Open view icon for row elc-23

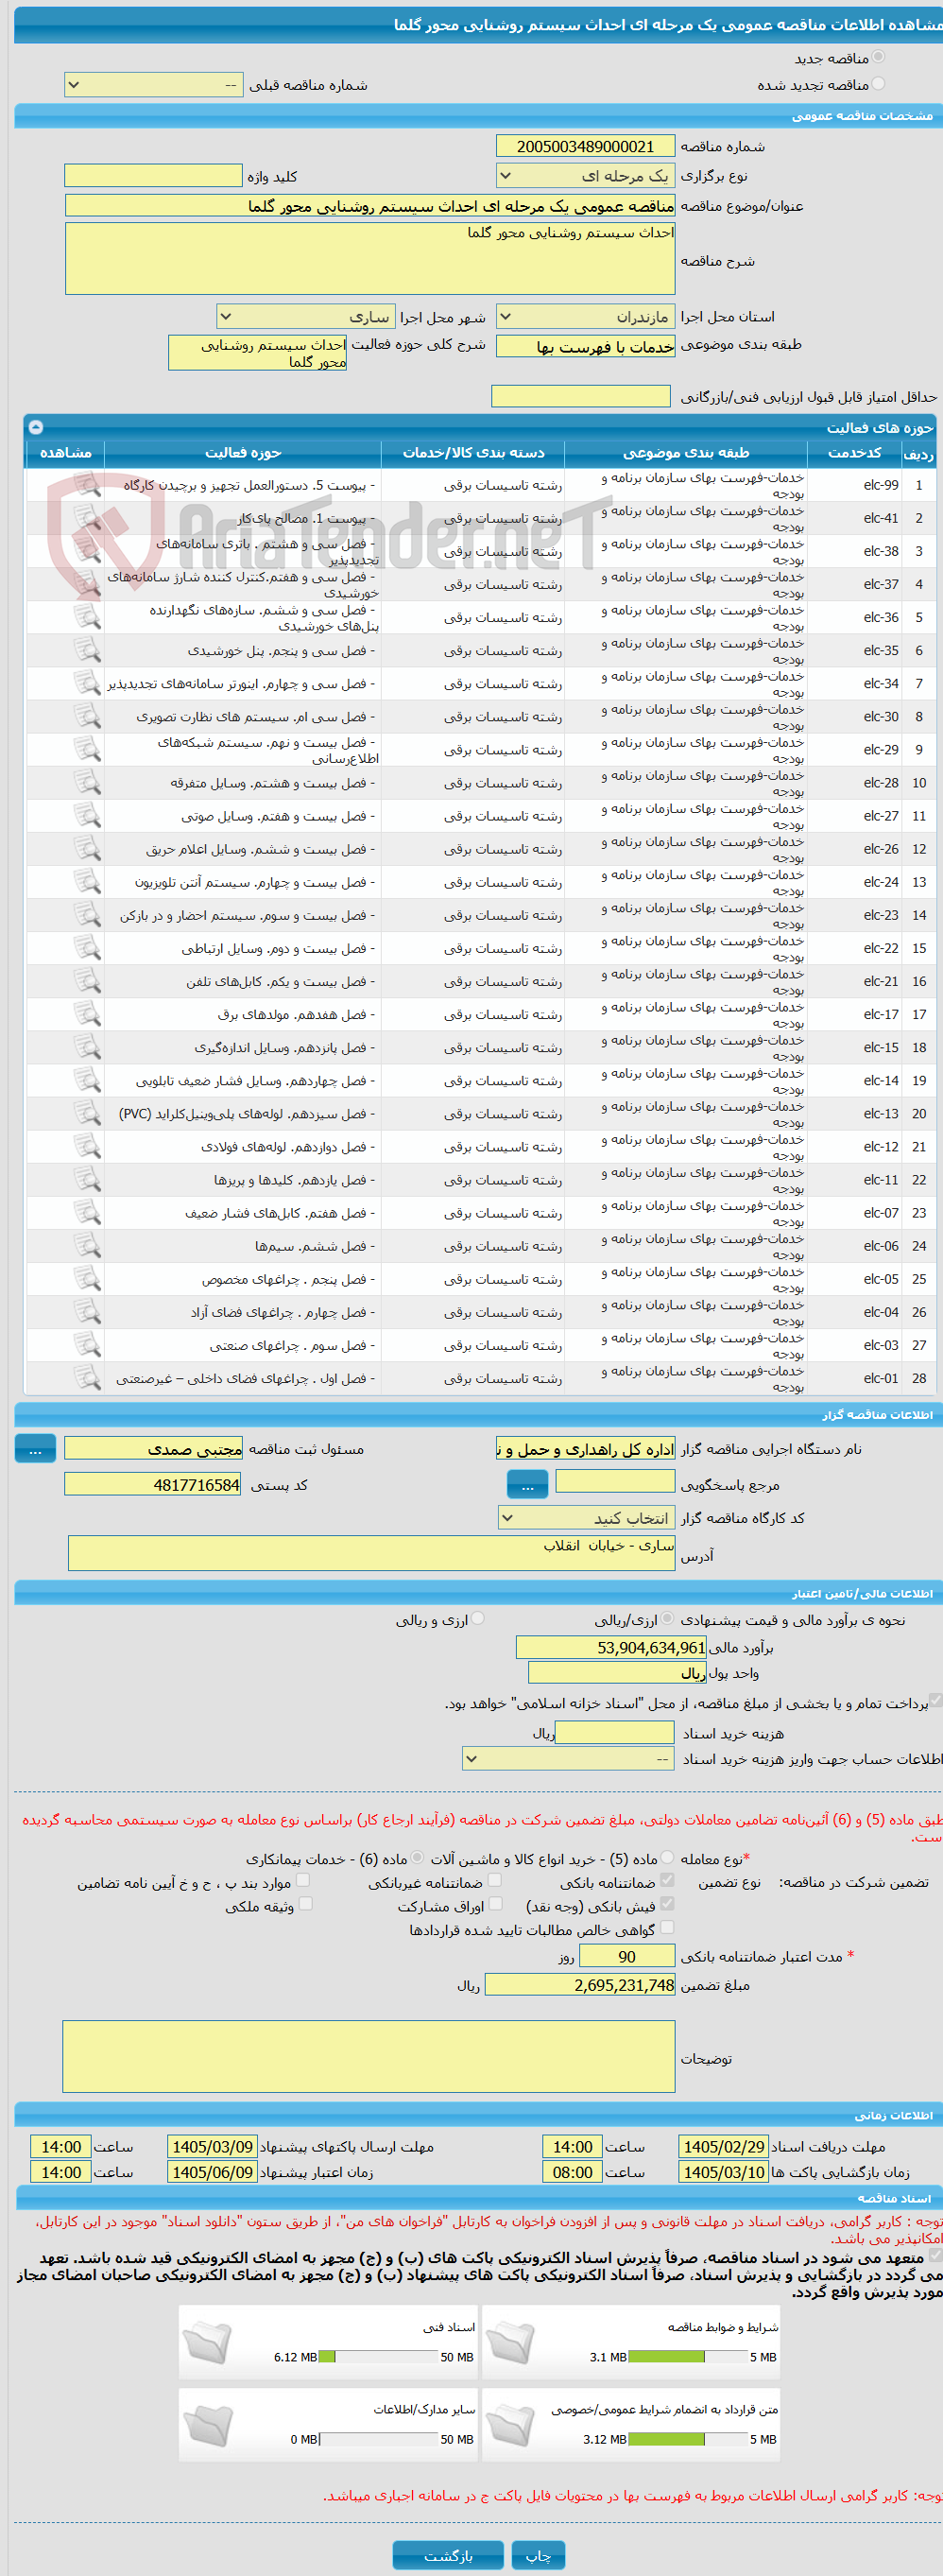pyautogui.click(x=88, y=914)
